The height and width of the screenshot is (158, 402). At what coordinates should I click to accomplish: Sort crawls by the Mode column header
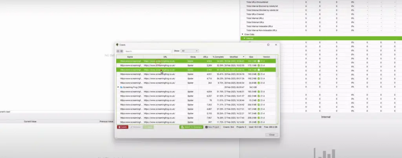click(x=193, y=57)
